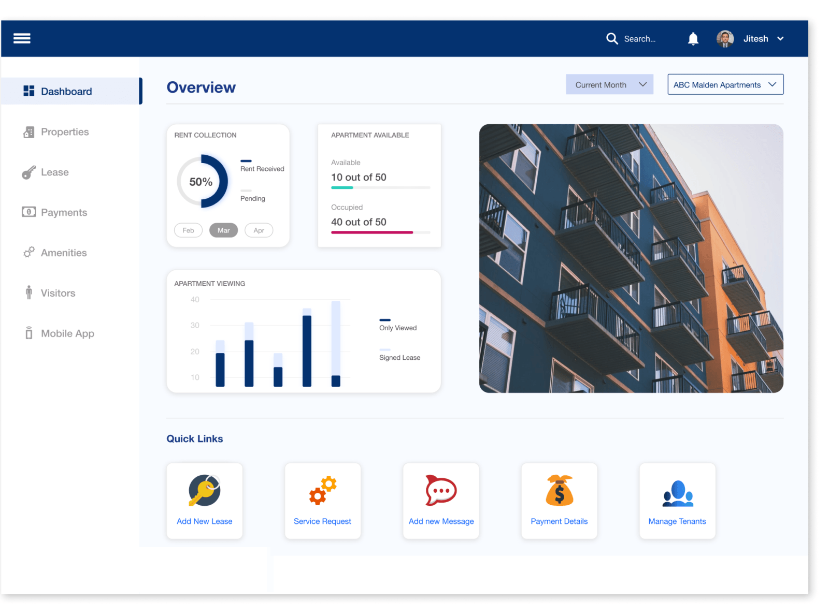
Task: Click the Pending legend marker
Action: coord(246,191)
